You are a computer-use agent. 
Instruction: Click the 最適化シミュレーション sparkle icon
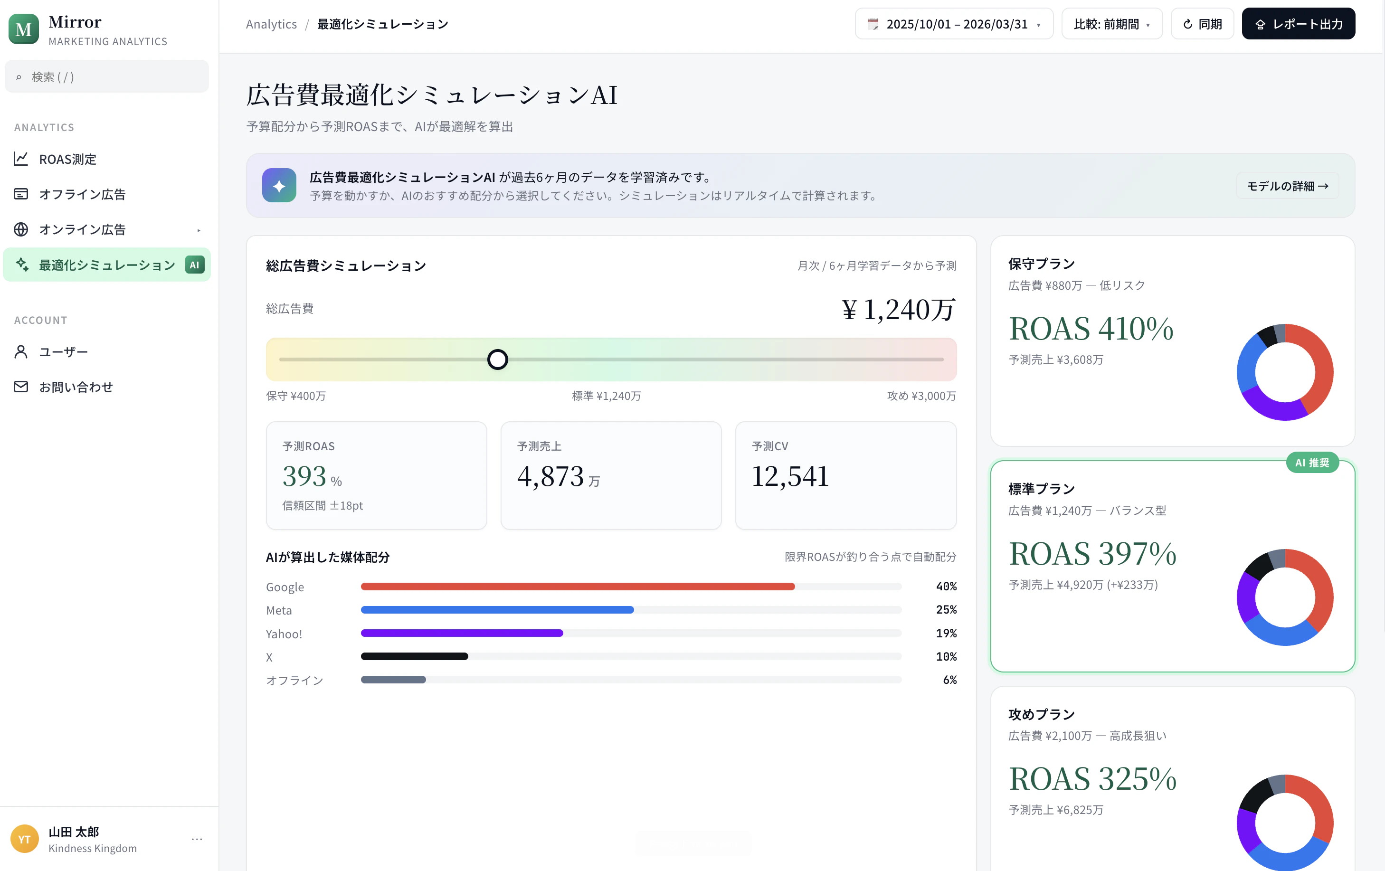click(x=22, y=265)
